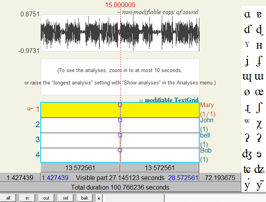The image size is (266, 202).
Task: Click the glottal stop ʔ symbol
Action: (247, 137)
